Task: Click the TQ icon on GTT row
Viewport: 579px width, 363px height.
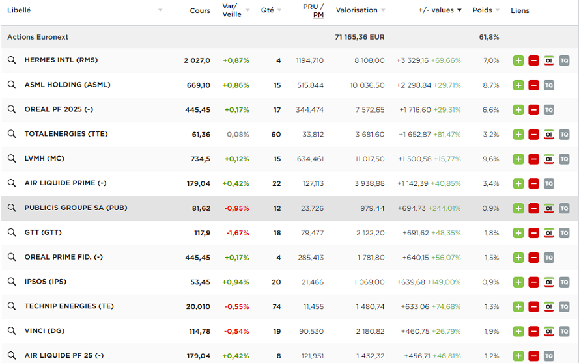Action: (x=564, y=233)
